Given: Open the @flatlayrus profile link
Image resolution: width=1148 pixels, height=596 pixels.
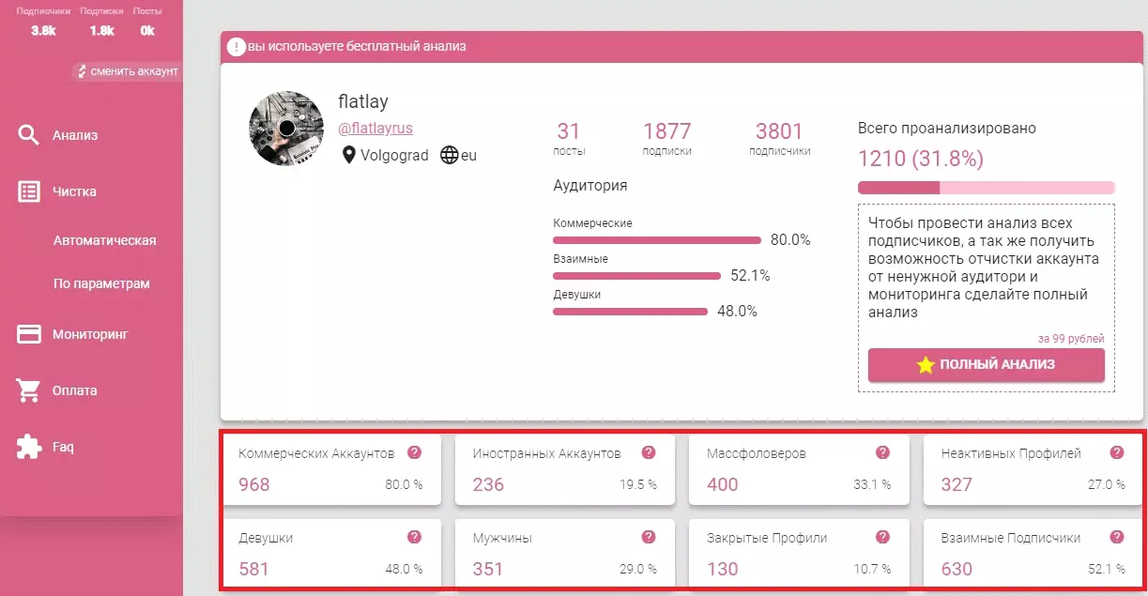Looking at the screenshot, I should [x=375, y=128].
